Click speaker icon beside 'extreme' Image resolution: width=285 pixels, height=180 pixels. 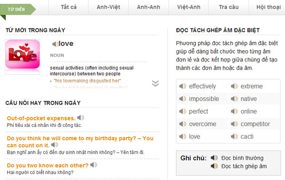234,86
